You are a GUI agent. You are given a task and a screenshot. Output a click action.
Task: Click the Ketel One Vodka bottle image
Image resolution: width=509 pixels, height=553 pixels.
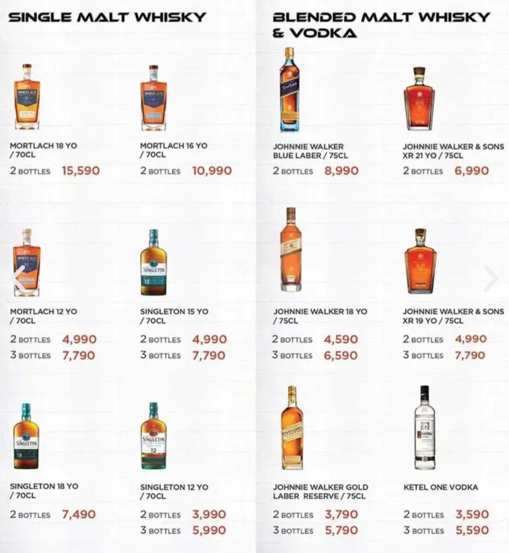425,428
